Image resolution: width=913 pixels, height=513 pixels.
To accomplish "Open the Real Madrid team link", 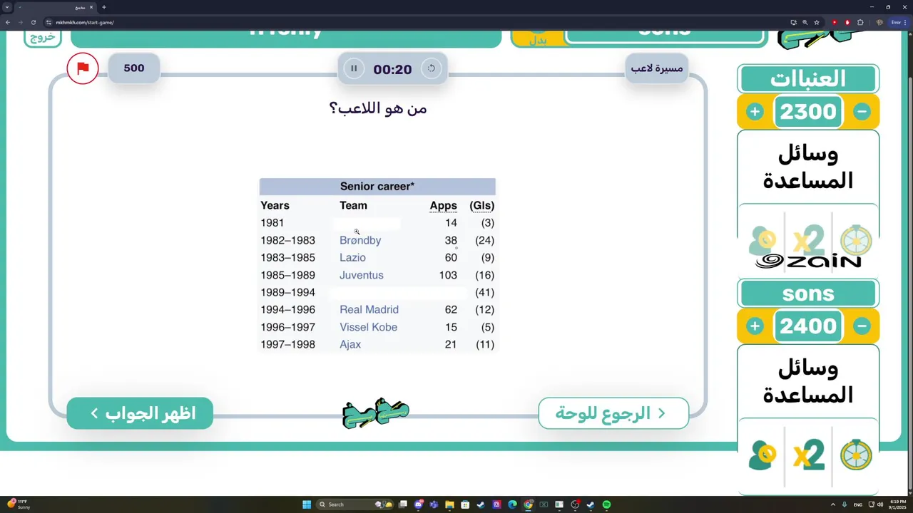I will point(369,309).
